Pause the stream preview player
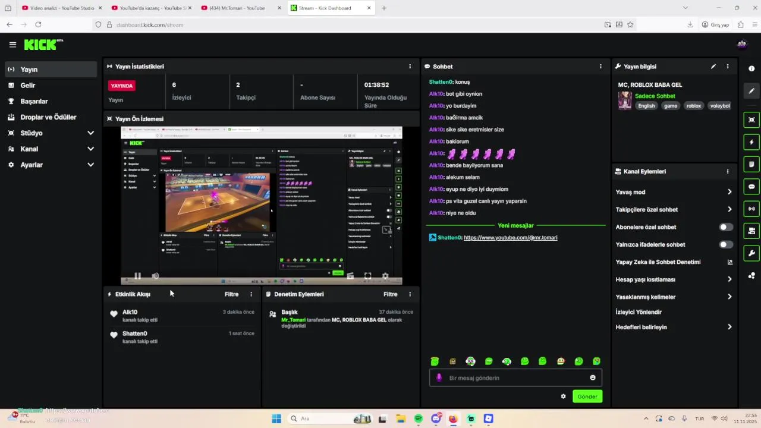The width and height of the screenshot is (761, 428). point(138,276)
